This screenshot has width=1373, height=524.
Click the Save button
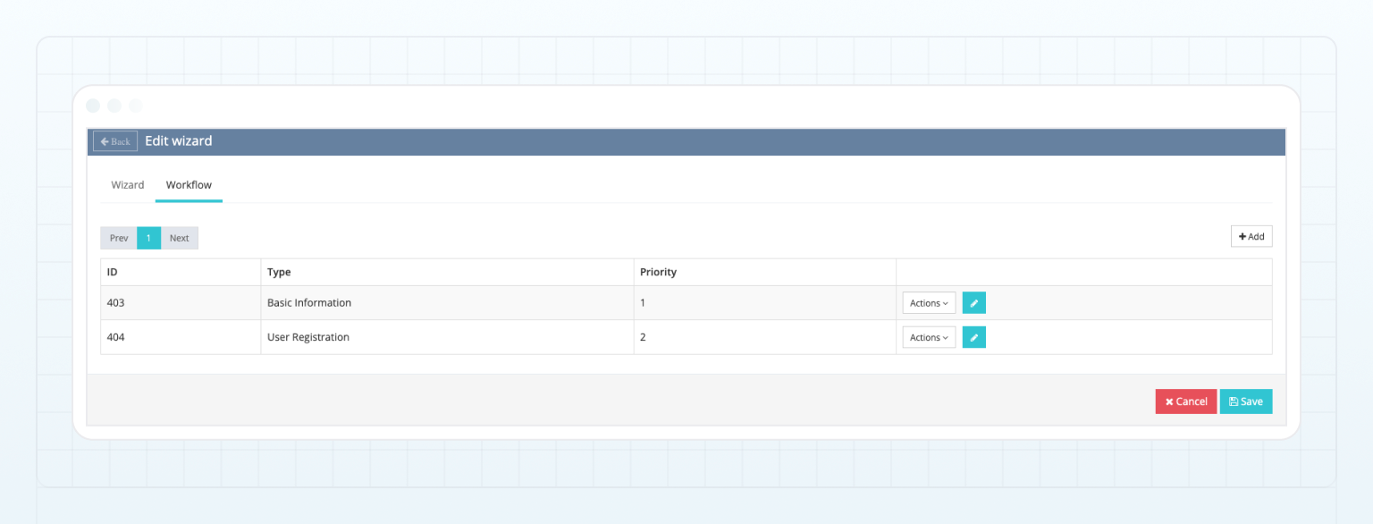[x=1246, y=401]
